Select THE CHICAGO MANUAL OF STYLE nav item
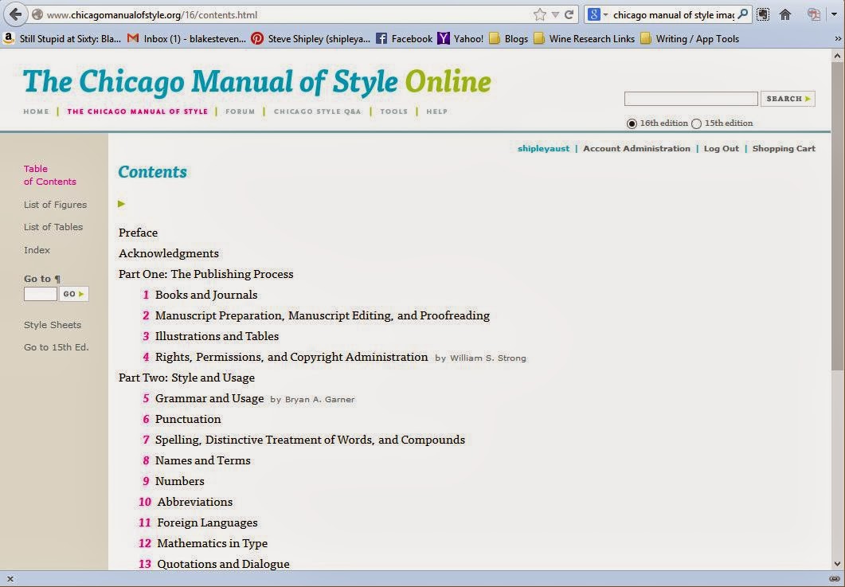Viewport: 845px width, 587px height. pos(138,112)
